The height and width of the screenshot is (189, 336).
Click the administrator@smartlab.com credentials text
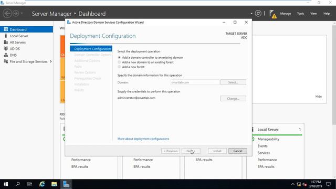[136, 98]
